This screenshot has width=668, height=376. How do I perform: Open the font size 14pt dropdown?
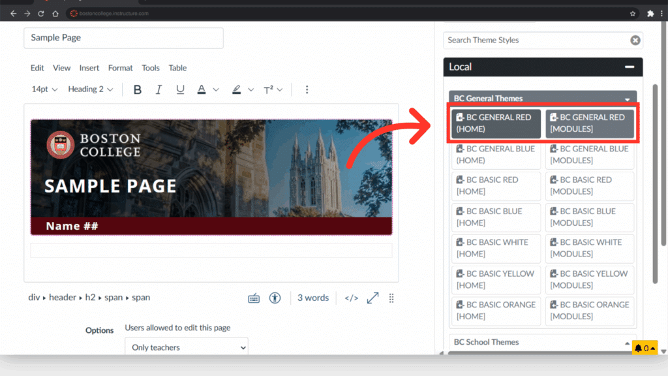click(44, 89)
